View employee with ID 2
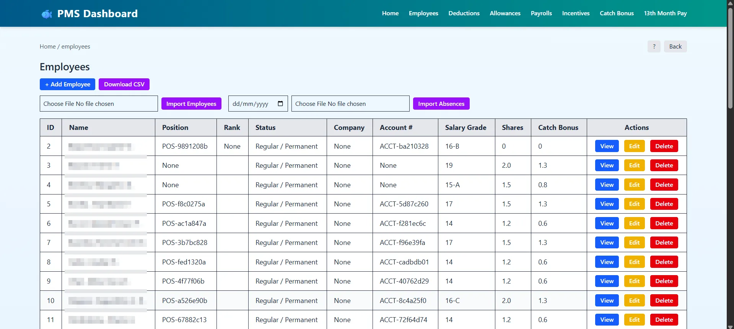The height and width of the screenshot is (329, 734). (x=607, y=146)
